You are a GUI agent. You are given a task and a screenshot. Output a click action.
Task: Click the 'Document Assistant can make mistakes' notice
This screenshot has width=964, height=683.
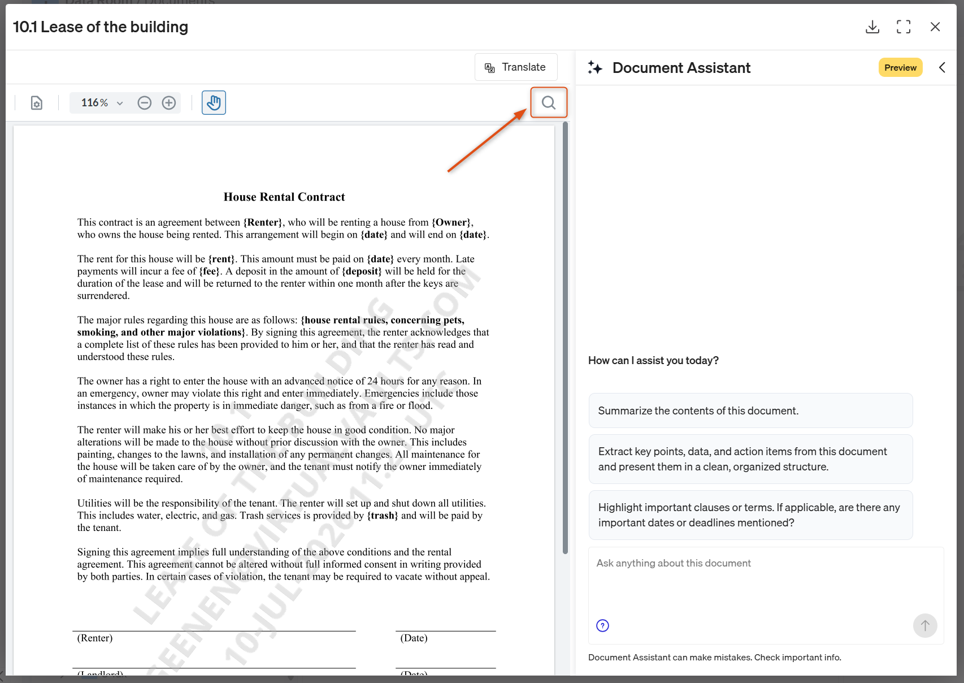[715, 658]
